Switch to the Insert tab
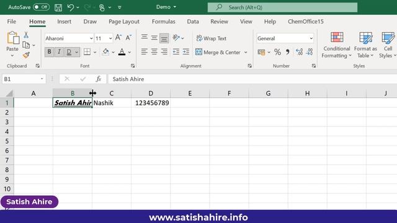 tap(64, 22)
